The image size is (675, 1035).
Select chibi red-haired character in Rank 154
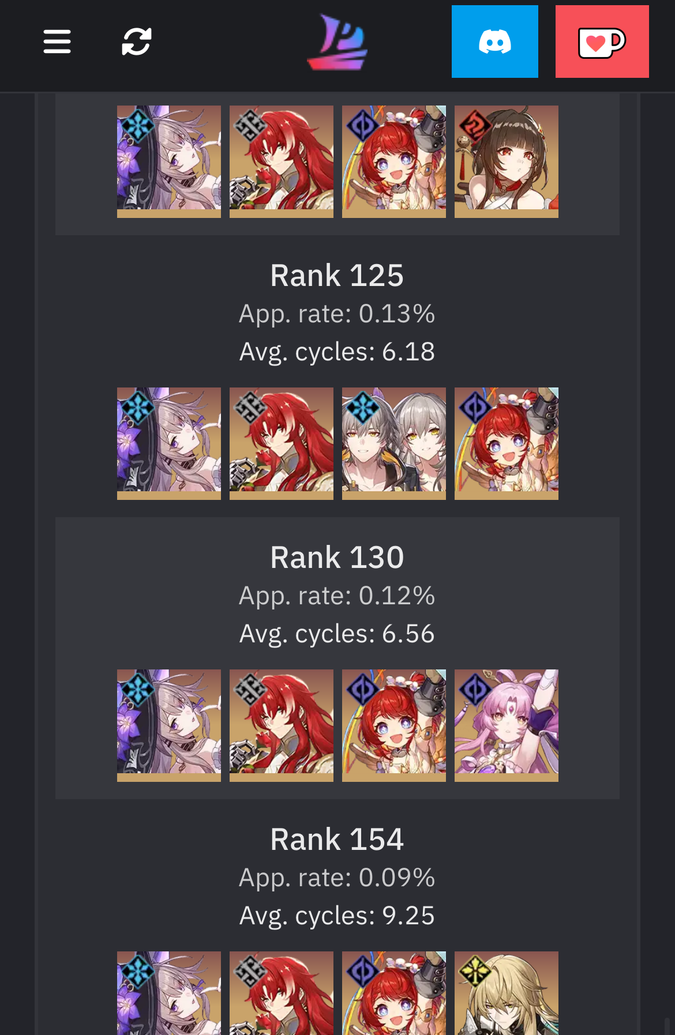point(394,993)
